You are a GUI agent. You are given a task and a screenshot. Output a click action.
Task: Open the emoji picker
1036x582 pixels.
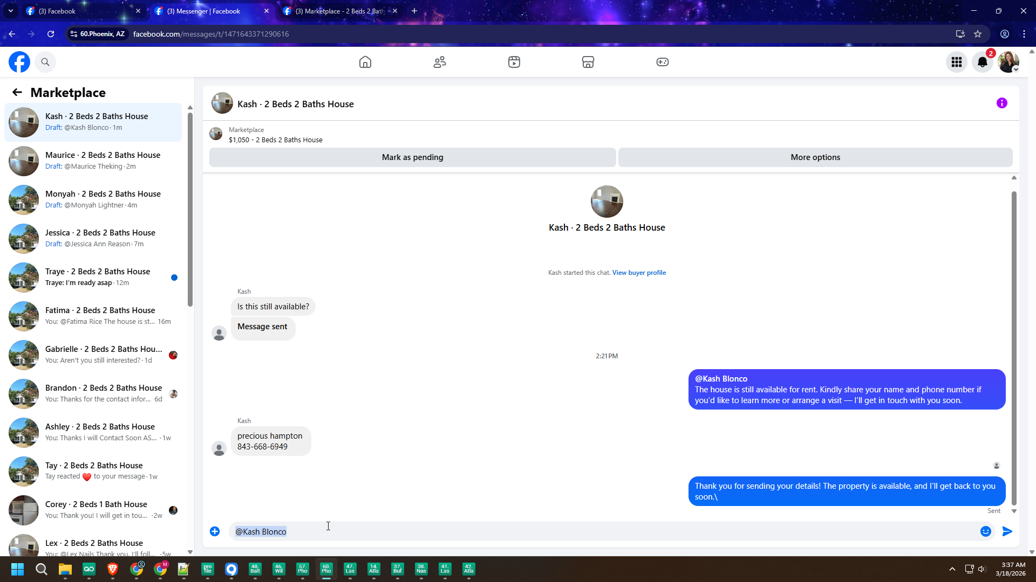point(986,531)
